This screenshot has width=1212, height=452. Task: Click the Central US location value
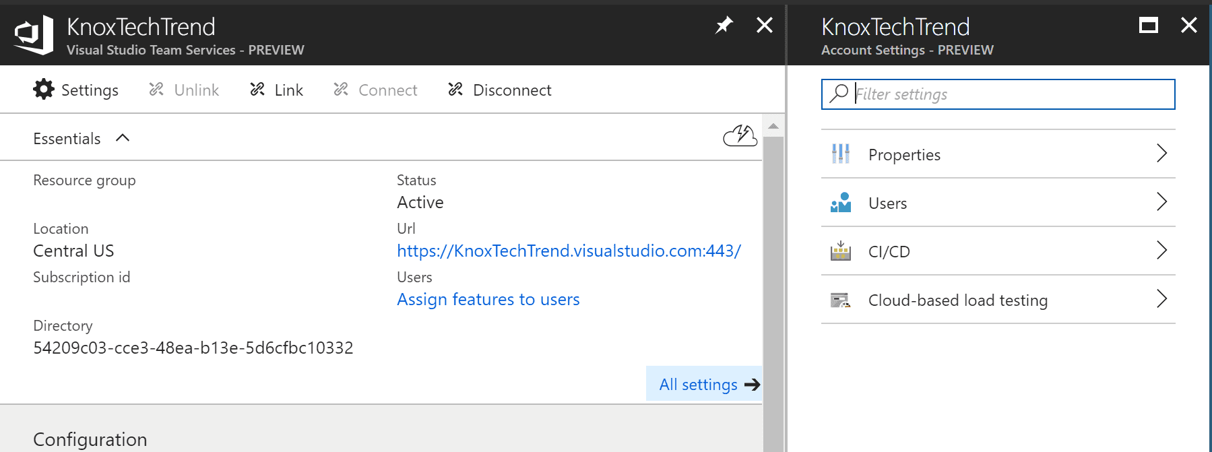click(73, 251)
